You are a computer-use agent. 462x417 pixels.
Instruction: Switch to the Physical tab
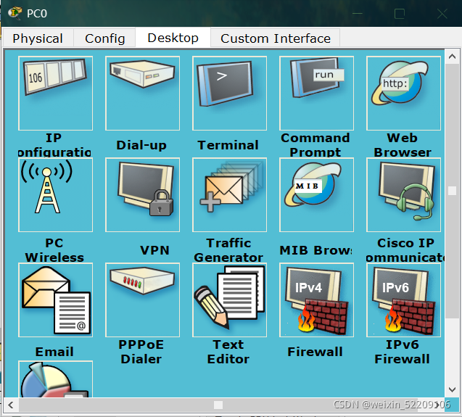pos(38,38)
